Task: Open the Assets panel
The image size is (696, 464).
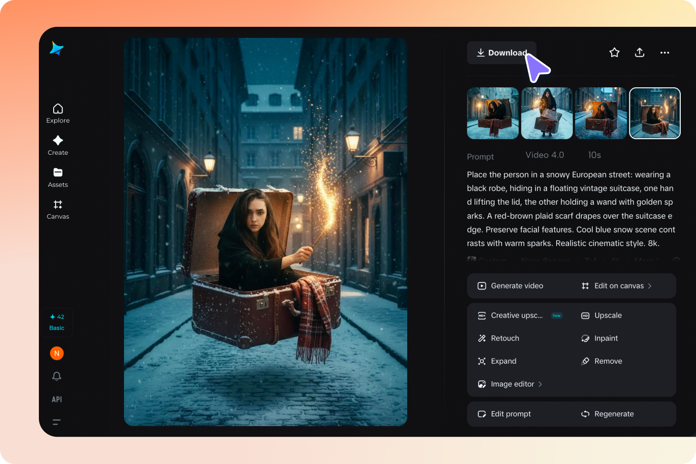Action: (x=57, y=177)
